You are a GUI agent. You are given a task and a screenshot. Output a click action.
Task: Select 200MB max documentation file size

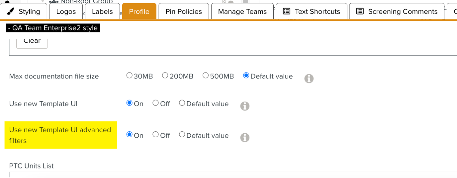[x=165, y=75]
